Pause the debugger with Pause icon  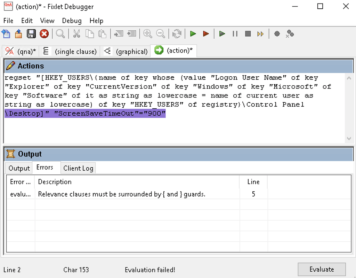click(x=235, y=34)
